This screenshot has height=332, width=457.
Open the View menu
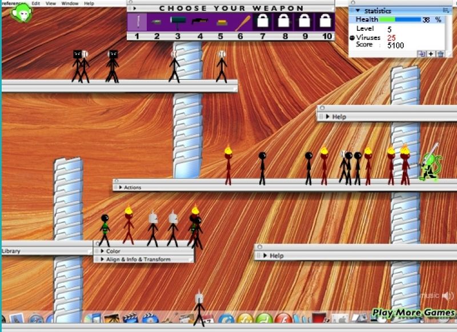point(51,3)
